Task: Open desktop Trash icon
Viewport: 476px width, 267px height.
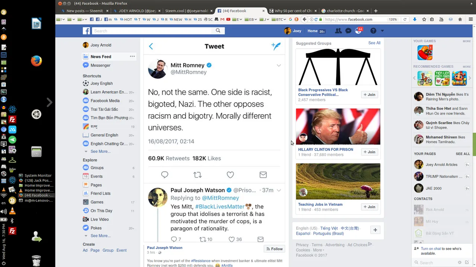Action: tap(36, 261)
